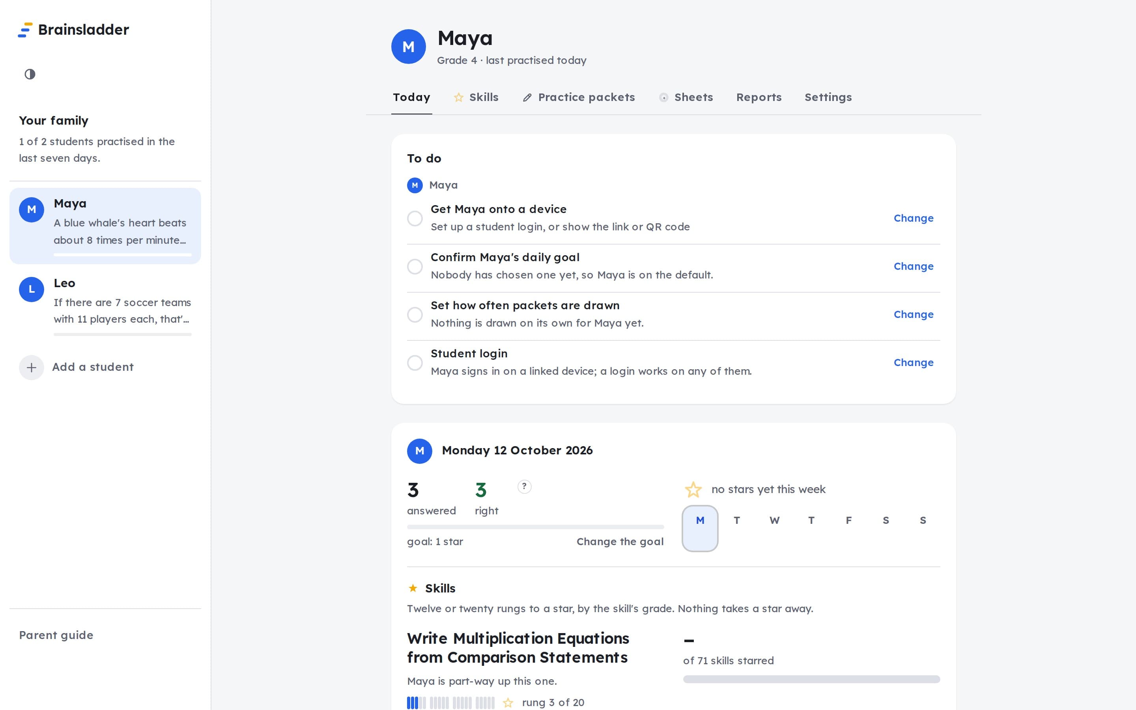The height and width of the screenshot is (710, 1136).
Task: Click the Brainsladder logo icon
Action: (25, 30)
